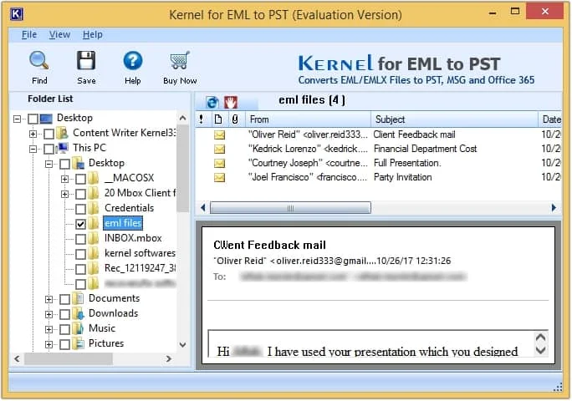Check the Credentials folder checkbox
Image resolution: width=572 pixels, height=401 pixels.
click(x=80, y=209)
